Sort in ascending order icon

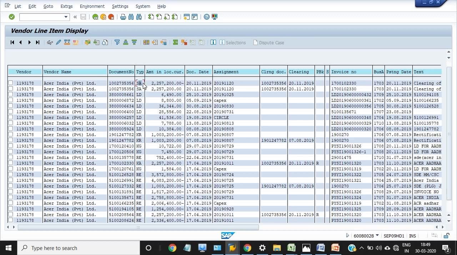tap(126, 42)
